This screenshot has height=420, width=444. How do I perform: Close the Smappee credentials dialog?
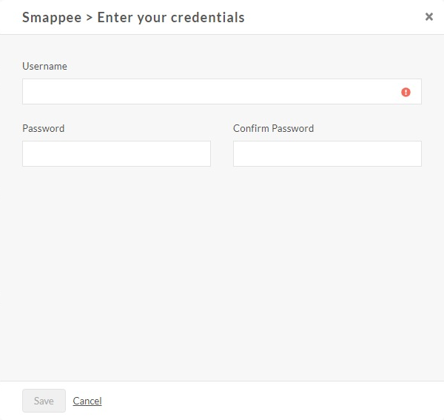click(x=429, y=17)
